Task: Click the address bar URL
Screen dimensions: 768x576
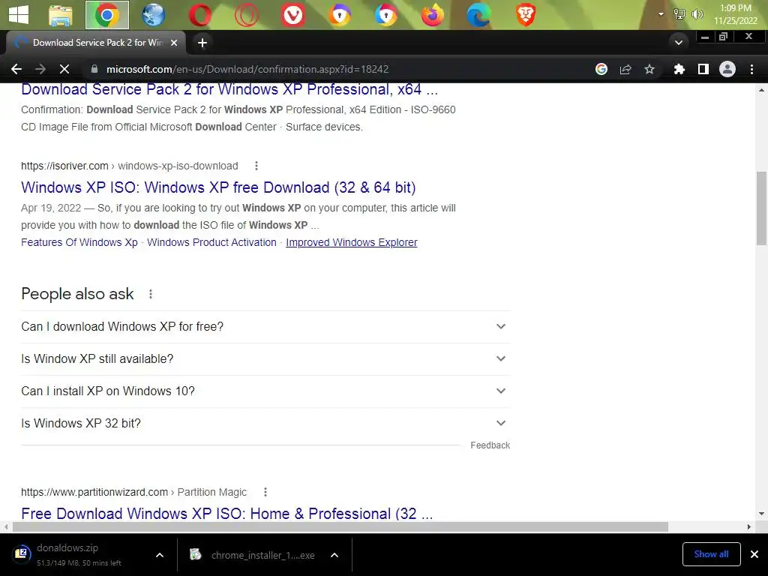Action: coord(247,69)
